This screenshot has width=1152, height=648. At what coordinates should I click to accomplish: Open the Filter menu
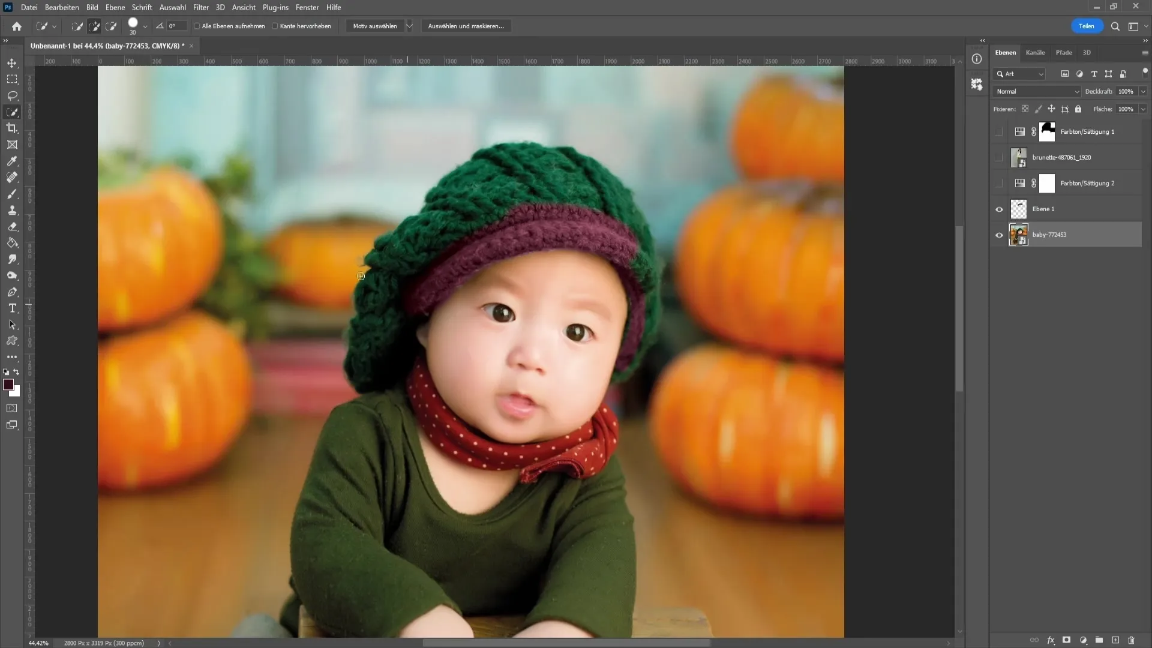(x=200, y=7)
